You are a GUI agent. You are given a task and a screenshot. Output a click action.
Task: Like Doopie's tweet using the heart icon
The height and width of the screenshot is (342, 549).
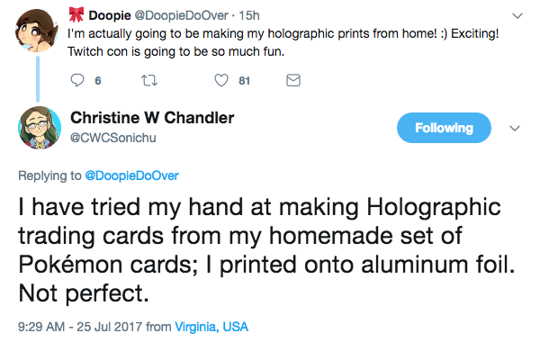(x=221, y=80)
